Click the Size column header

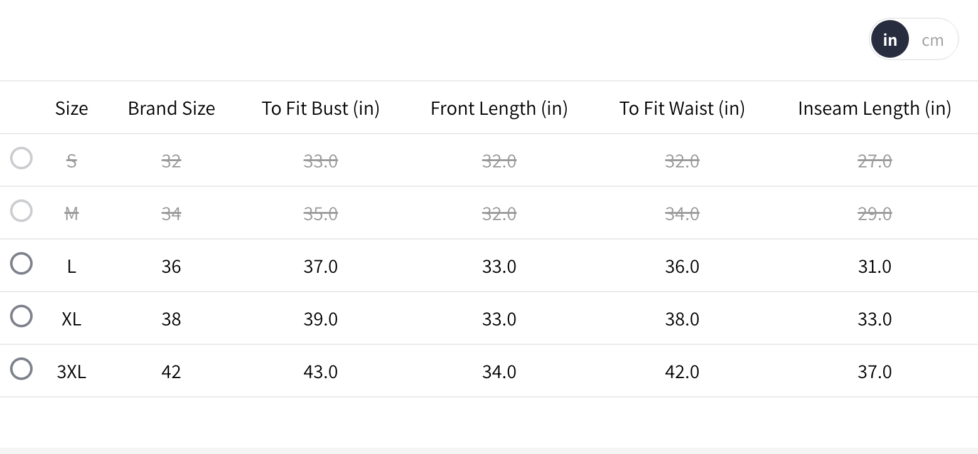(72, 108)
